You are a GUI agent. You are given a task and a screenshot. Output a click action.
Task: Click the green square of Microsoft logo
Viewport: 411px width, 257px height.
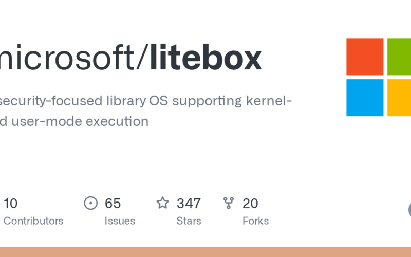[x=399, y=57]
